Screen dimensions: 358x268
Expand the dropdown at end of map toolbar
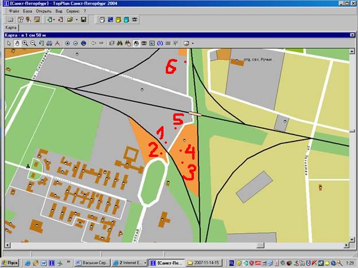(x=193, y=43)
